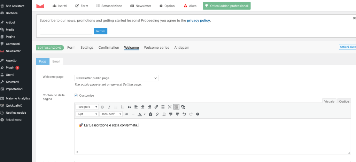
Task: Open the Welcome series tab
Action: (156, 48)
